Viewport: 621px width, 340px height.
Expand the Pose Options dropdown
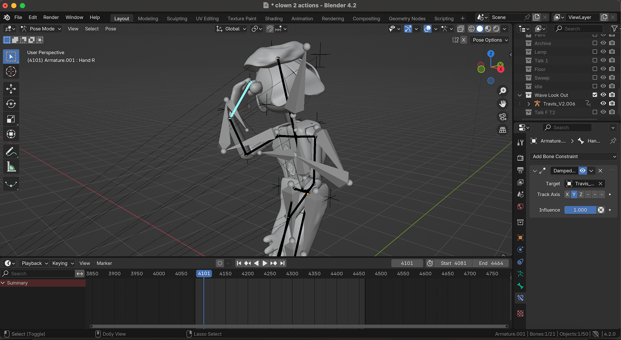tap(490, 40)
